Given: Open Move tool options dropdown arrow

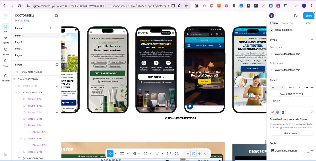Looking at the screenshot, I should click(x=115, y=153).
